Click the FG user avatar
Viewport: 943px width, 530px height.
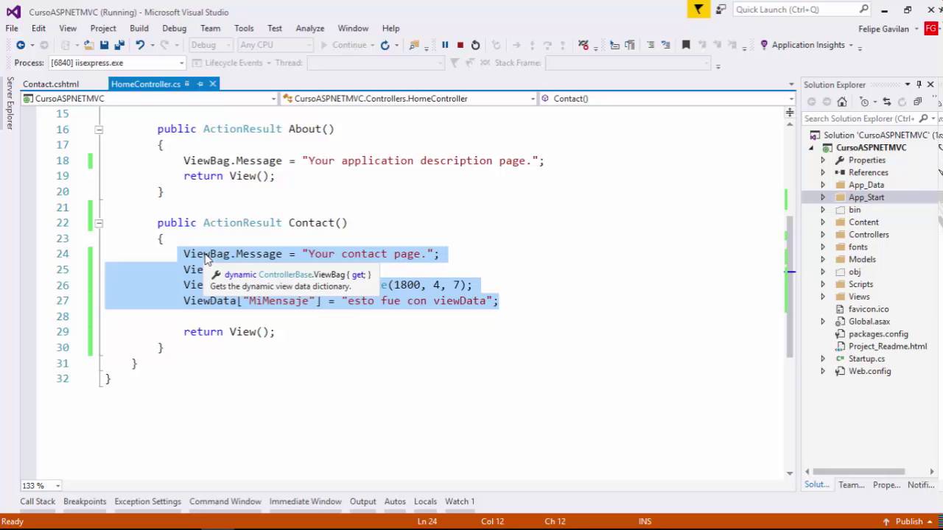click(932, 29)
